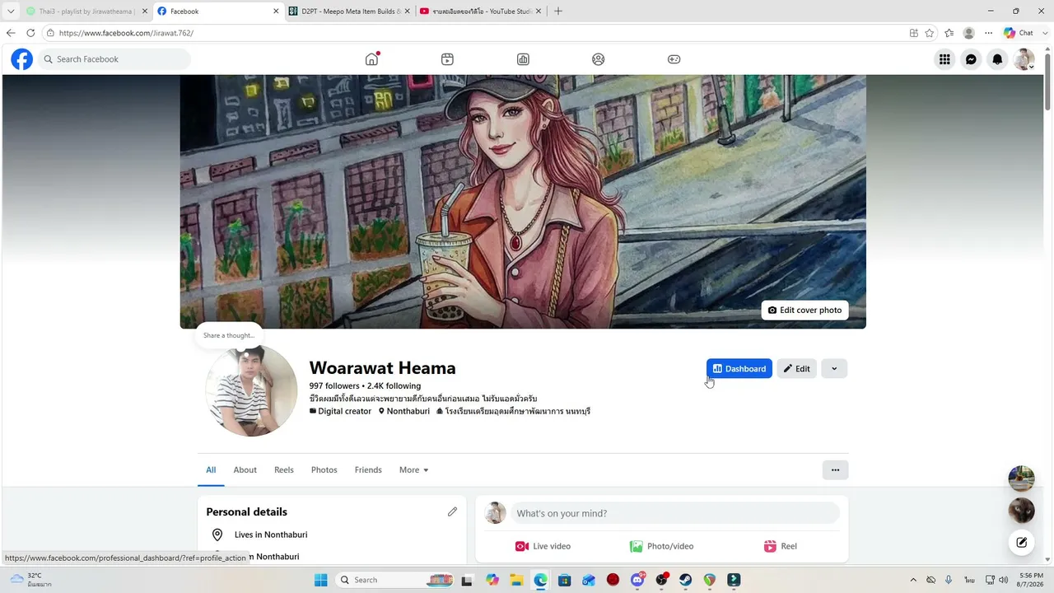Viewport: 1054px width, 593px height.
Task: Add this page to favorites star
Action: (930, 33)
